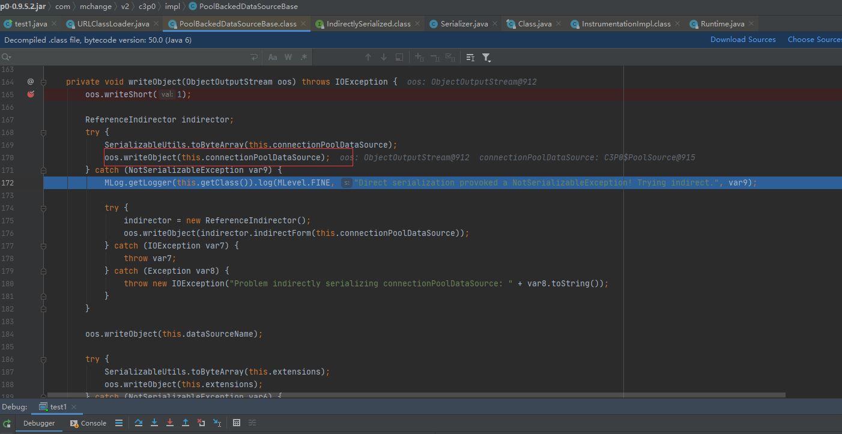Collapse the inner try block at line 174
The image size is (842, 434).
44,208
